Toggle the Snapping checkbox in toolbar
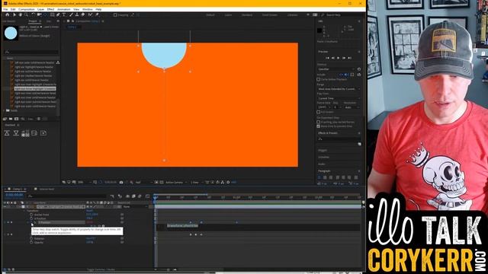The width and height of the screenshot is (488, 274). coord(115,15)
